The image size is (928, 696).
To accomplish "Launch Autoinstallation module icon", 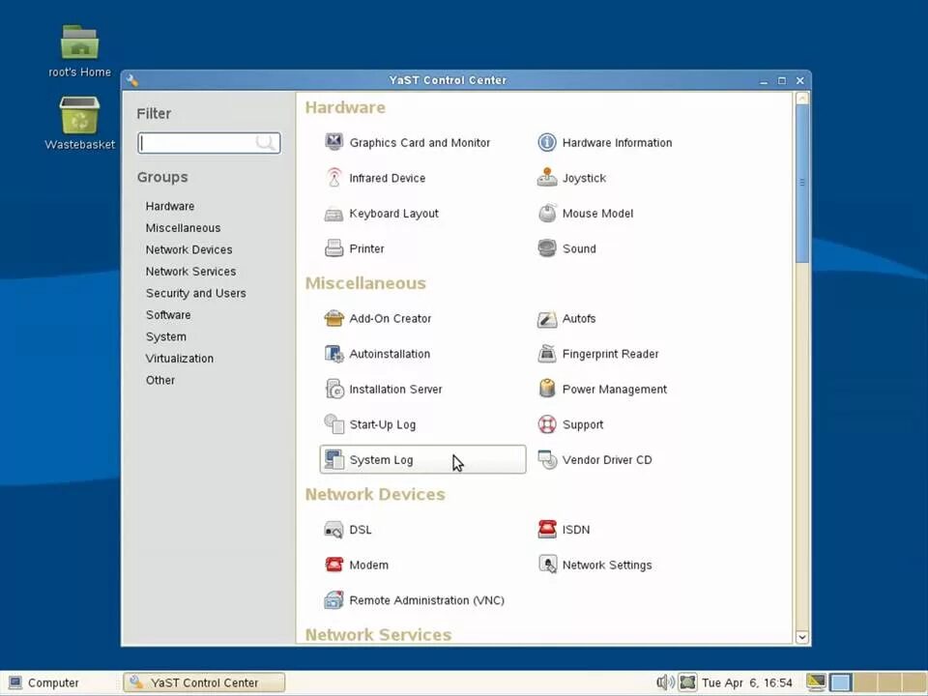I will pyautogui.click(x=333, y=354).
